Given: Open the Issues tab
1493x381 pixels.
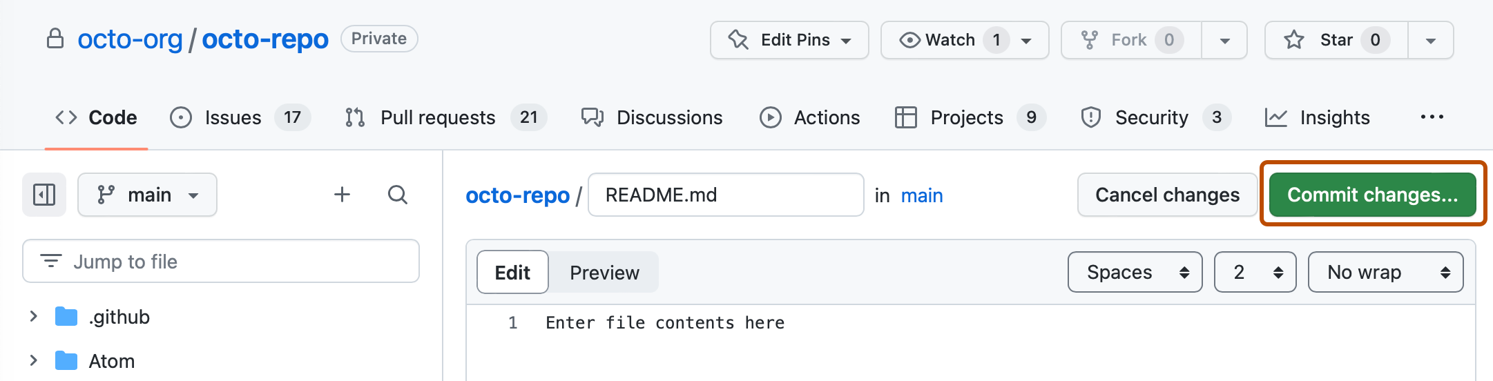Looking at the screenshot, I should (233, 117).
